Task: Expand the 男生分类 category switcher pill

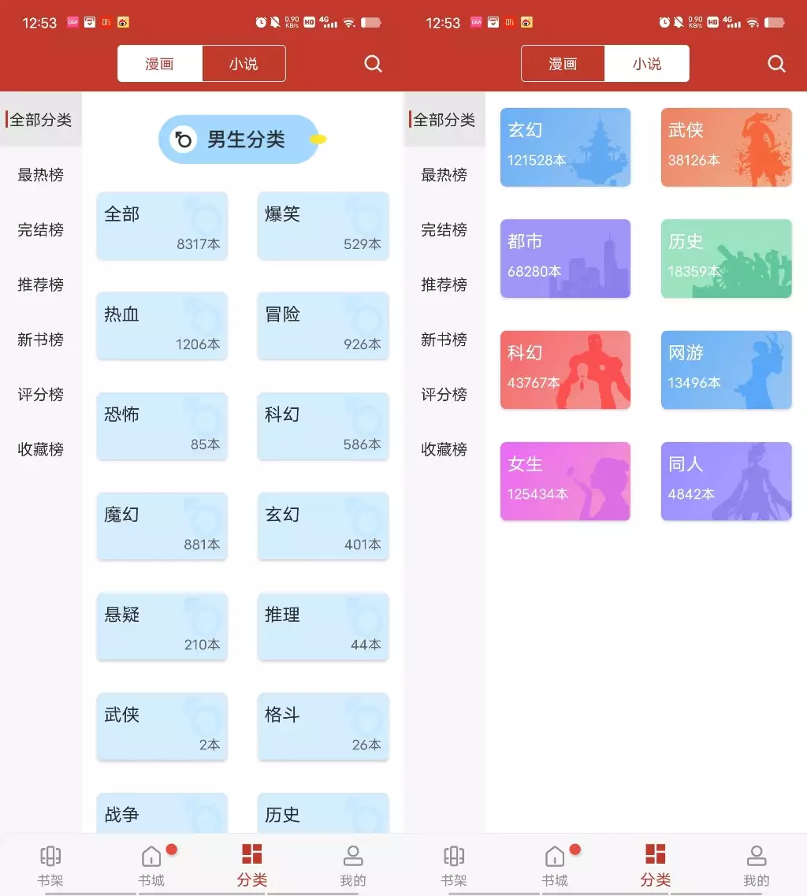Action: (x=239, y=139)
